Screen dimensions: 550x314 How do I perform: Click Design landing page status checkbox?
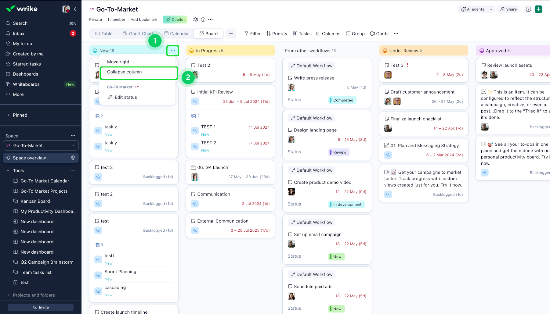pos(290,130)
